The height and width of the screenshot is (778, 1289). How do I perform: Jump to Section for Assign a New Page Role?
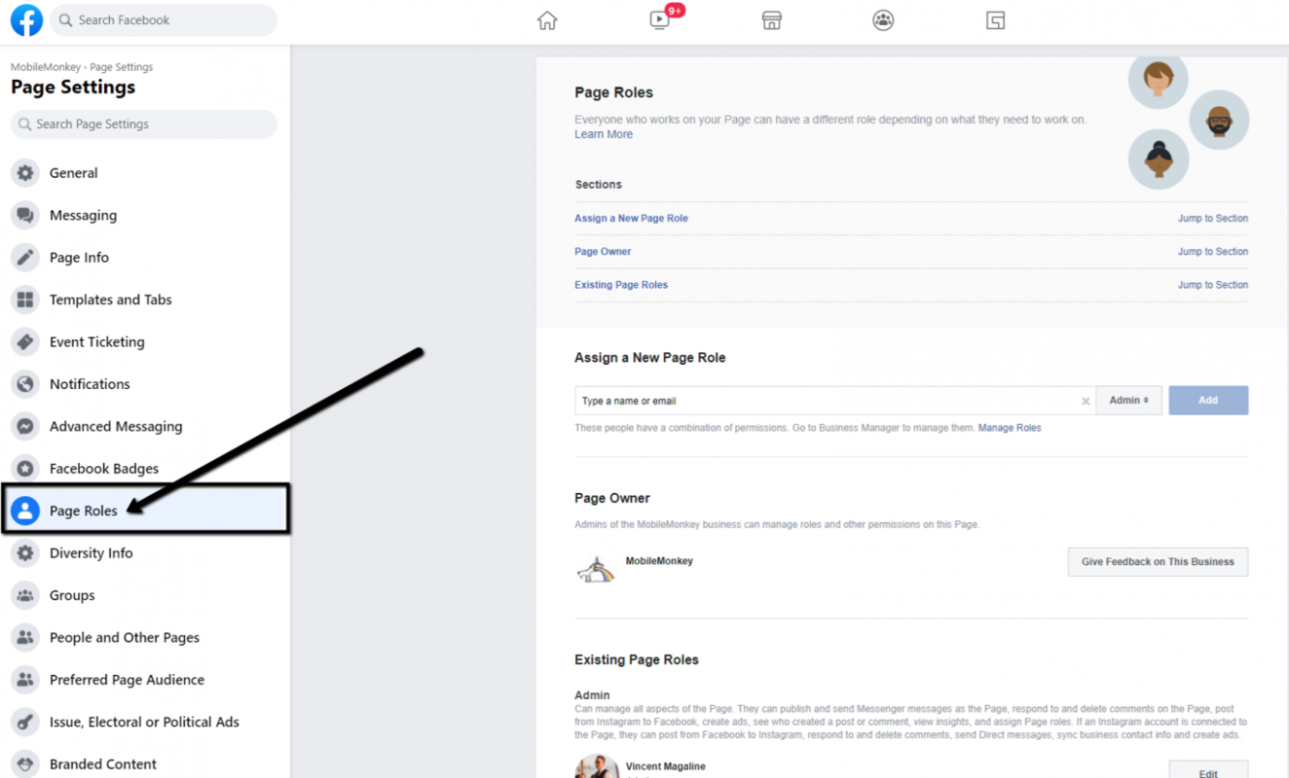(1213, 219)
